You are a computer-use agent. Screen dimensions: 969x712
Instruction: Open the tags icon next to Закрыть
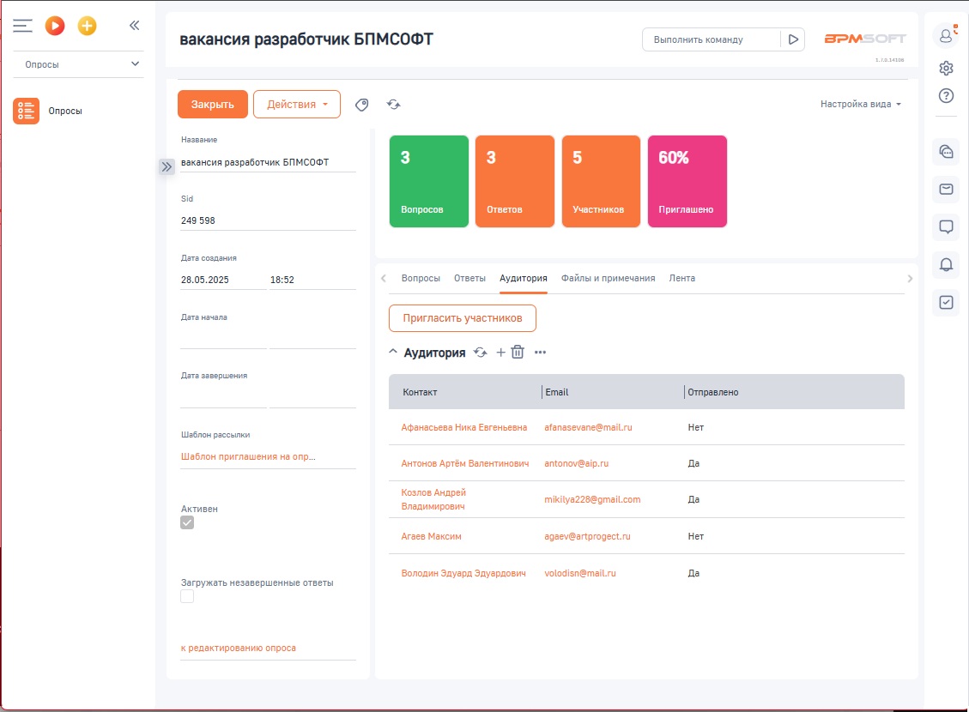click(361, 104)
